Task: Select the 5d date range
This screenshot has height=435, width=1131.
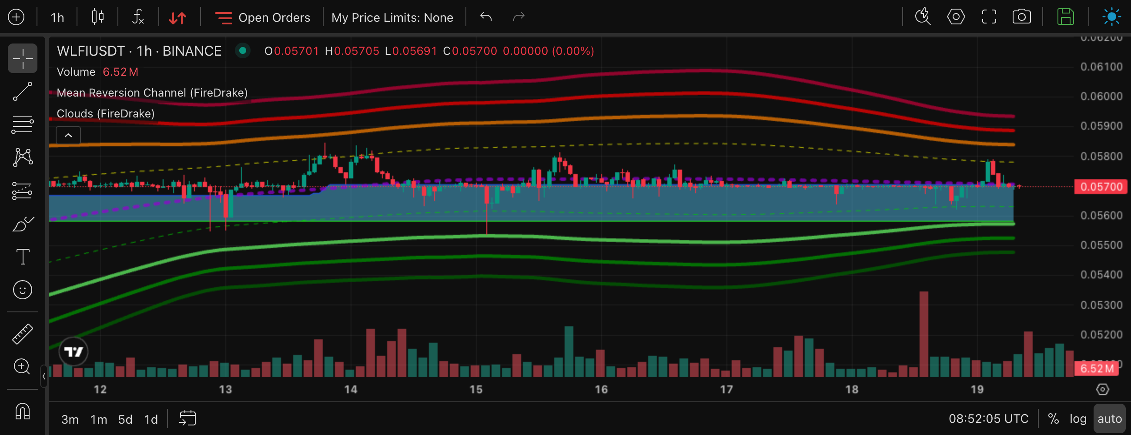Action: 125,419
